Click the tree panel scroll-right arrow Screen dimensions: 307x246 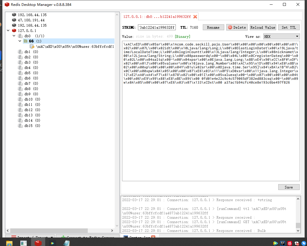coord(112,230)
